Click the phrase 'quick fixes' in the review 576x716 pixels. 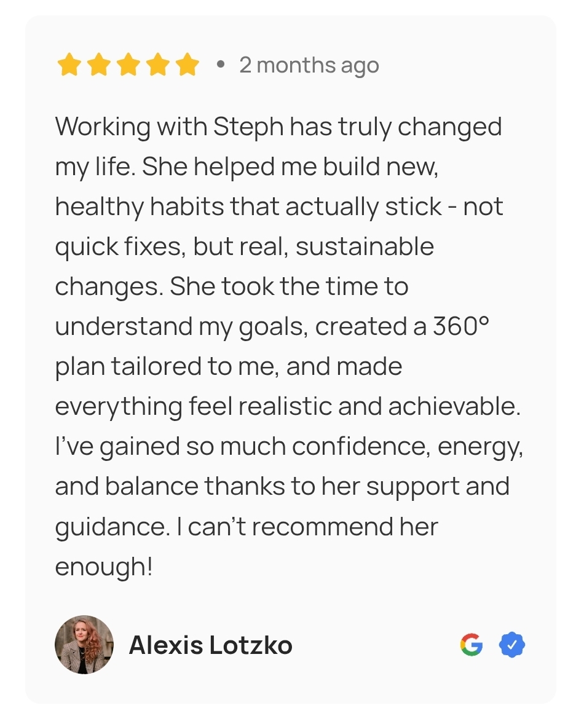point(120,247)
